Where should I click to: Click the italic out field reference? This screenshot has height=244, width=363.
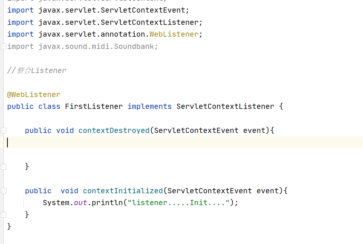[80, 203]
